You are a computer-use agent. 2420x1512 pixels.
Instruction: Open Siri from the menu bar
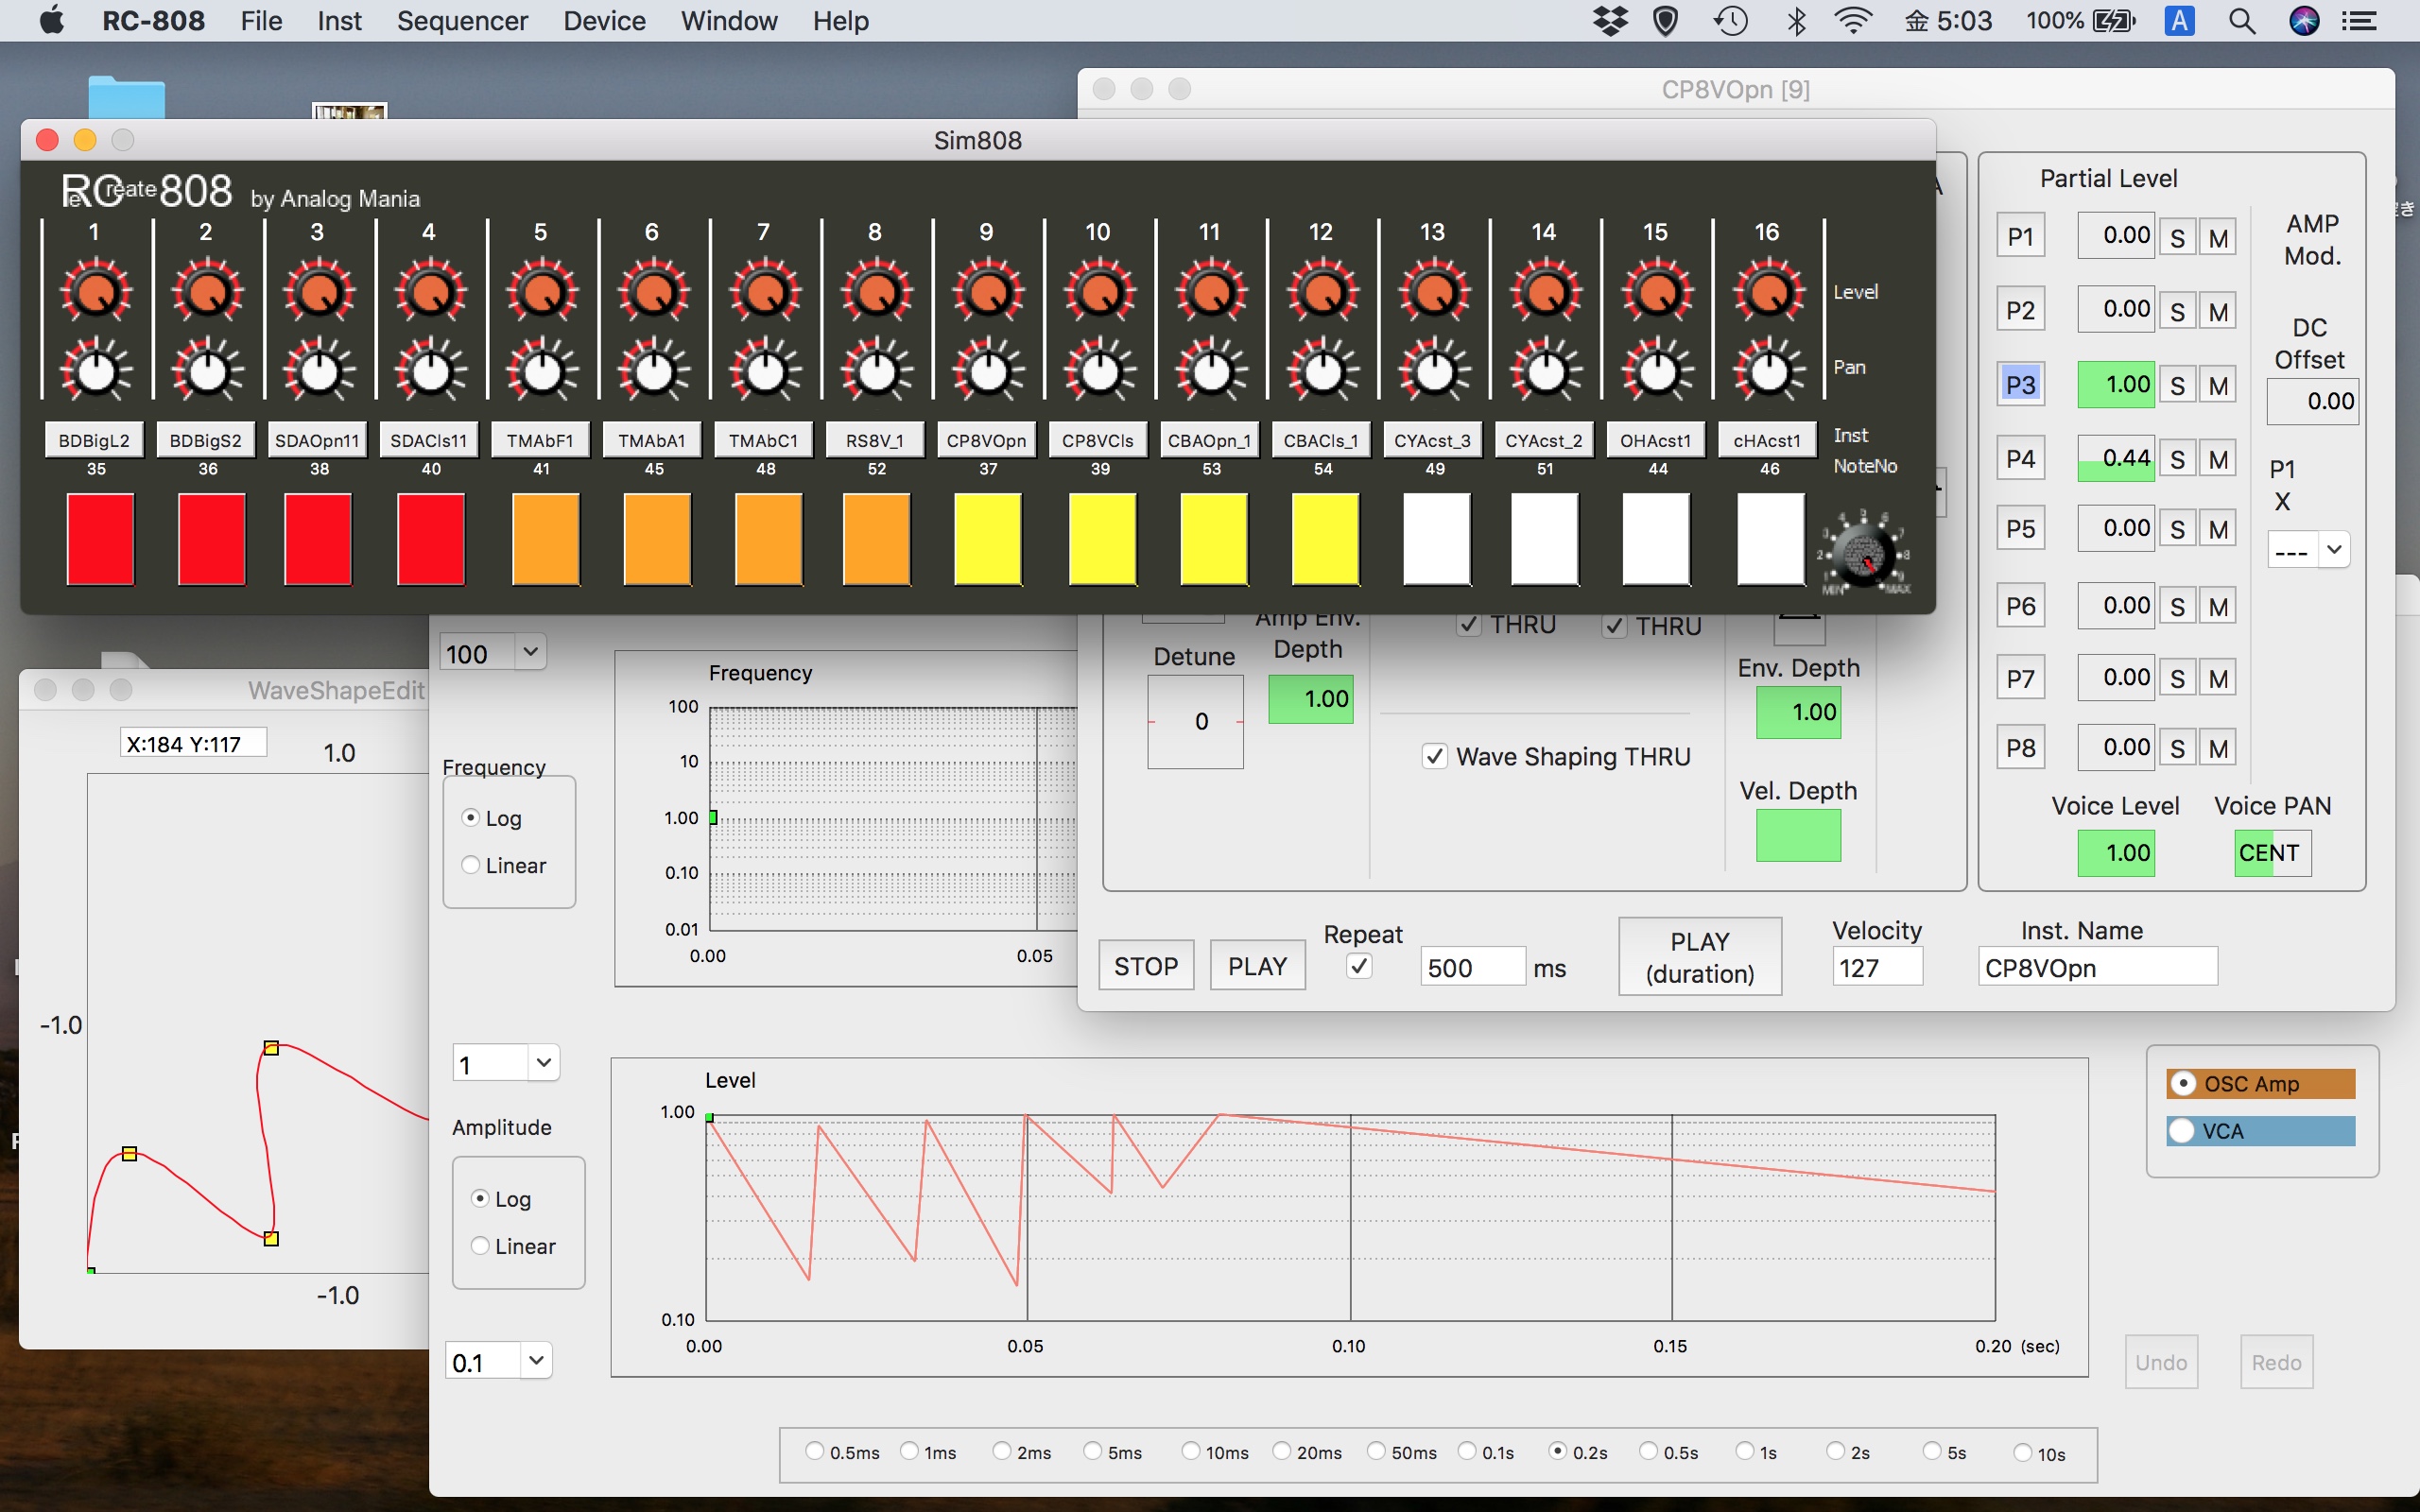coord(2305,20)
